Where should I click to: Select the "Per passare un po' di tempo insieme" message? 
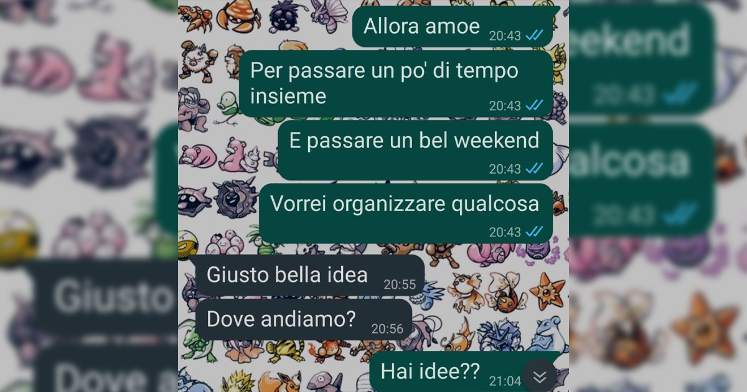[396, 84]
